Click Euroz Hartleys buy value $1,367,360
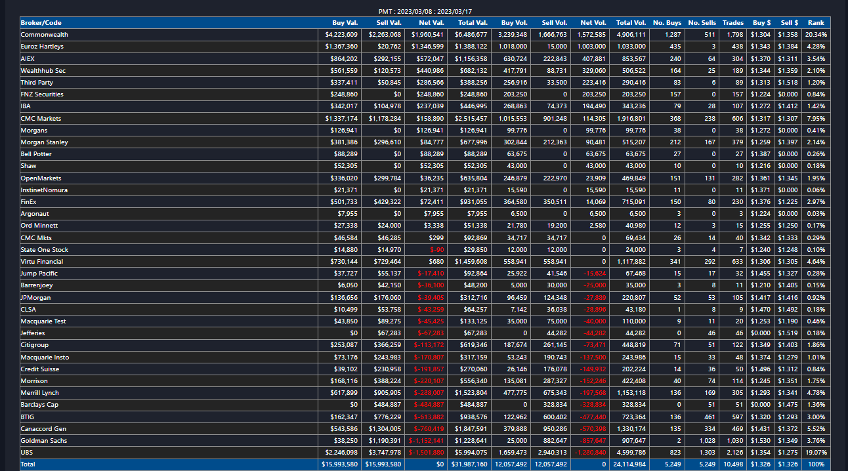Screen dimensions: 848x471 [x=341, y=47]
